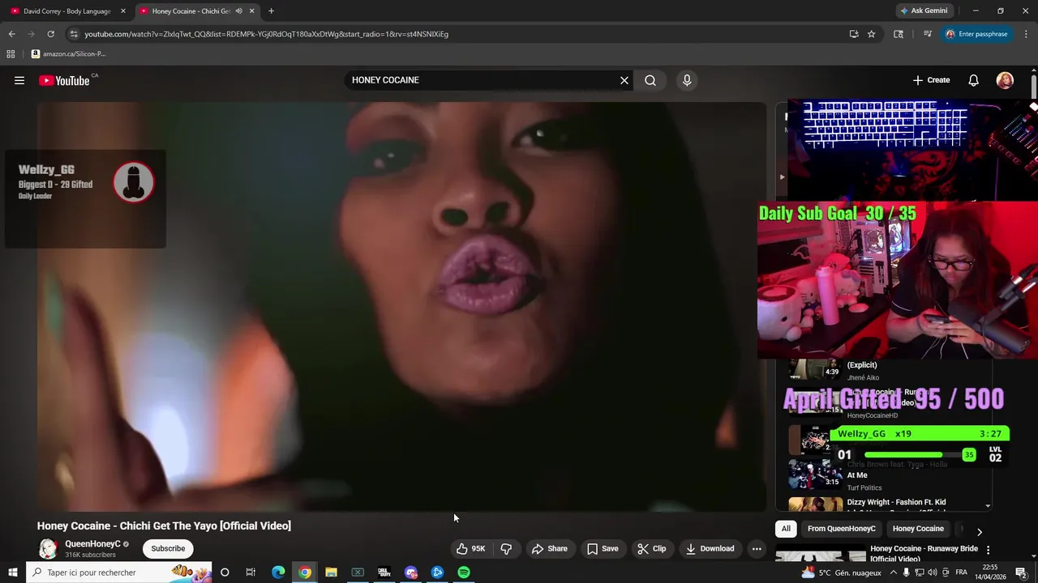
Task: Download the video
Action: (710, 548)
